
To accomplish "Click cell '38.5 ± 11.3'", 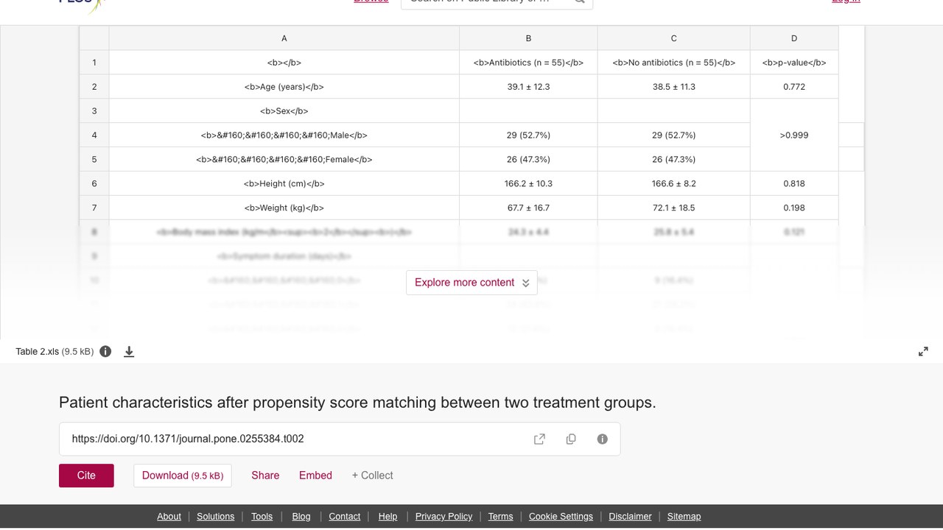I will pyautogui.click(x=674, y=87).
